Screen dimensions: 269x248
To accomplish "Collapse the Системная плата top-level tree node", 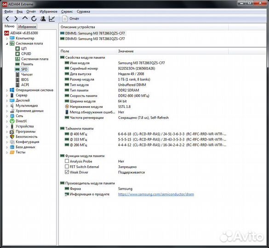I will 7,44.
